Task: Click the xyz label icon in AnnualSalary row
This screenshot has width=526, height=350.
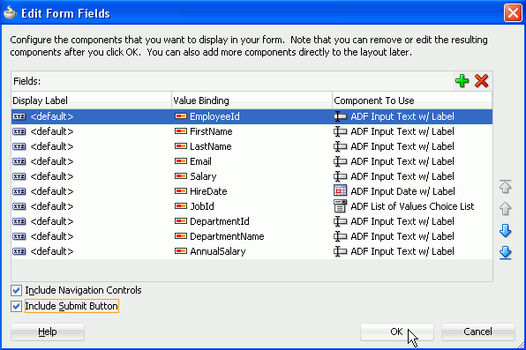Action: 19,251
